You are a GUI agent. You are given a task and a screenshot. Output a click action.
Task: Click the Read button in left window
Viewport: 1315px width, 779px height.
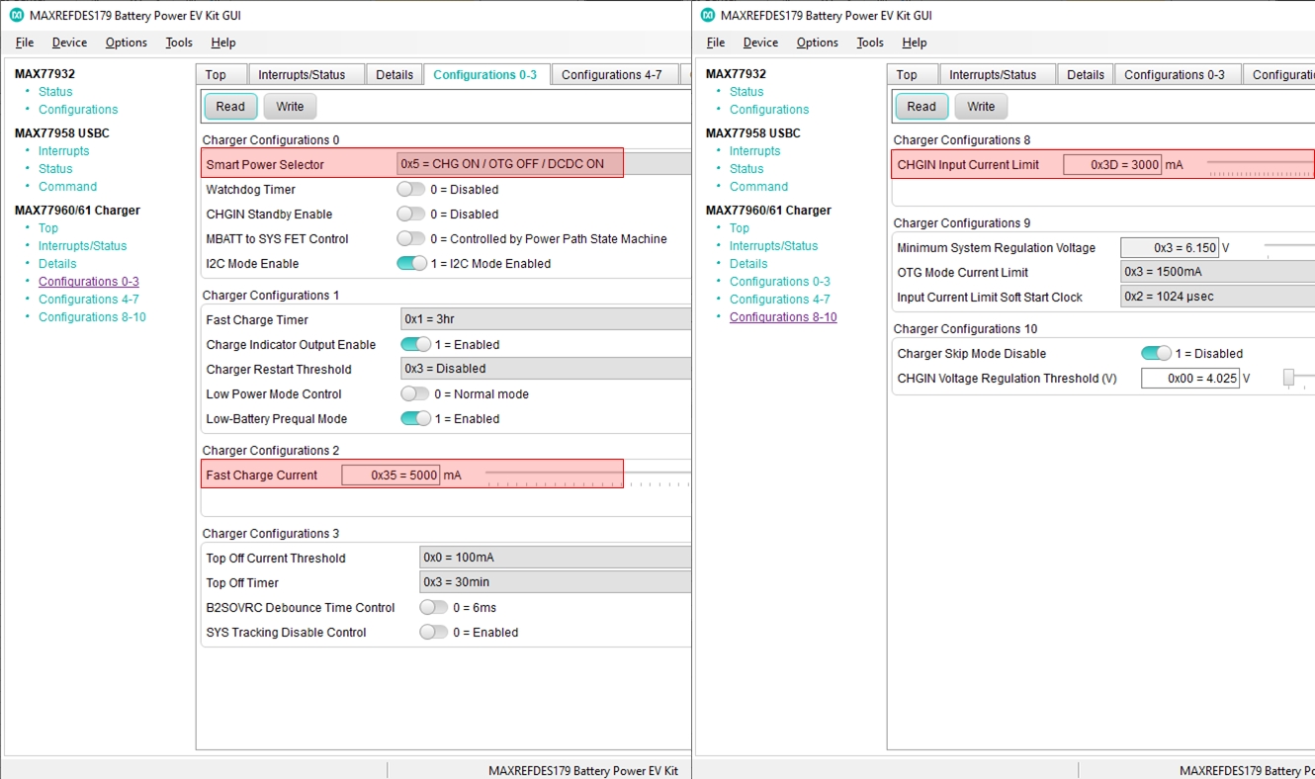tap(230, 107)
